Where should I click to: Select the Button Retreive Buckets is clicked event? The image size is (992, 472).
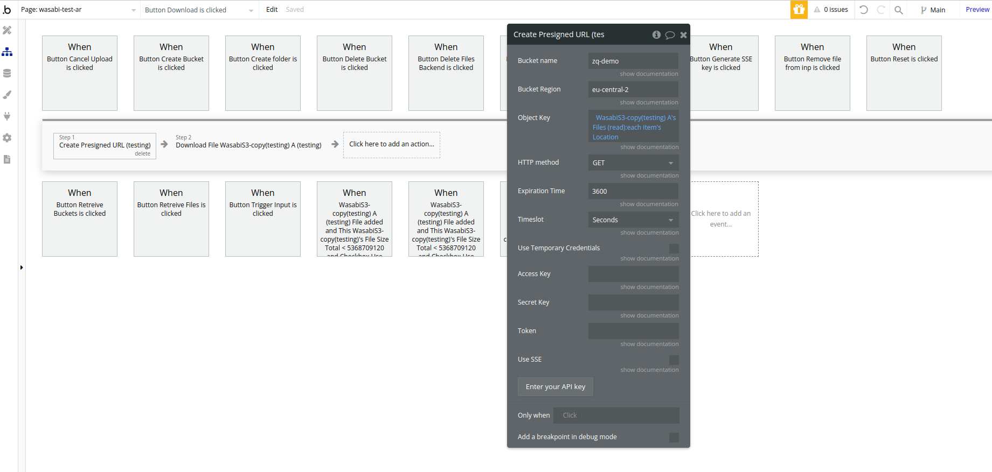(80, 219)
